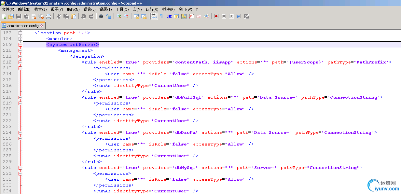Screen dimensions: 401x194
Task: Click the Close All documents icon
Action: click(41, 16)
